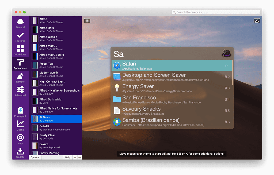
Task: Click the Energy Saver result text
Action: (x=138, y=86)
